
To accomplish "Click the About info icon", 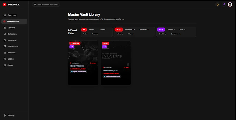I will point(5,65).
